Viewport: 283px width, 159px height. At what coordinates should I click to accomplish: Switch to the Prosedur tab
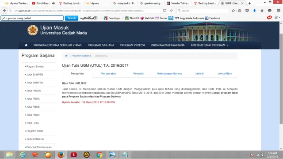(x=139, y=74)
